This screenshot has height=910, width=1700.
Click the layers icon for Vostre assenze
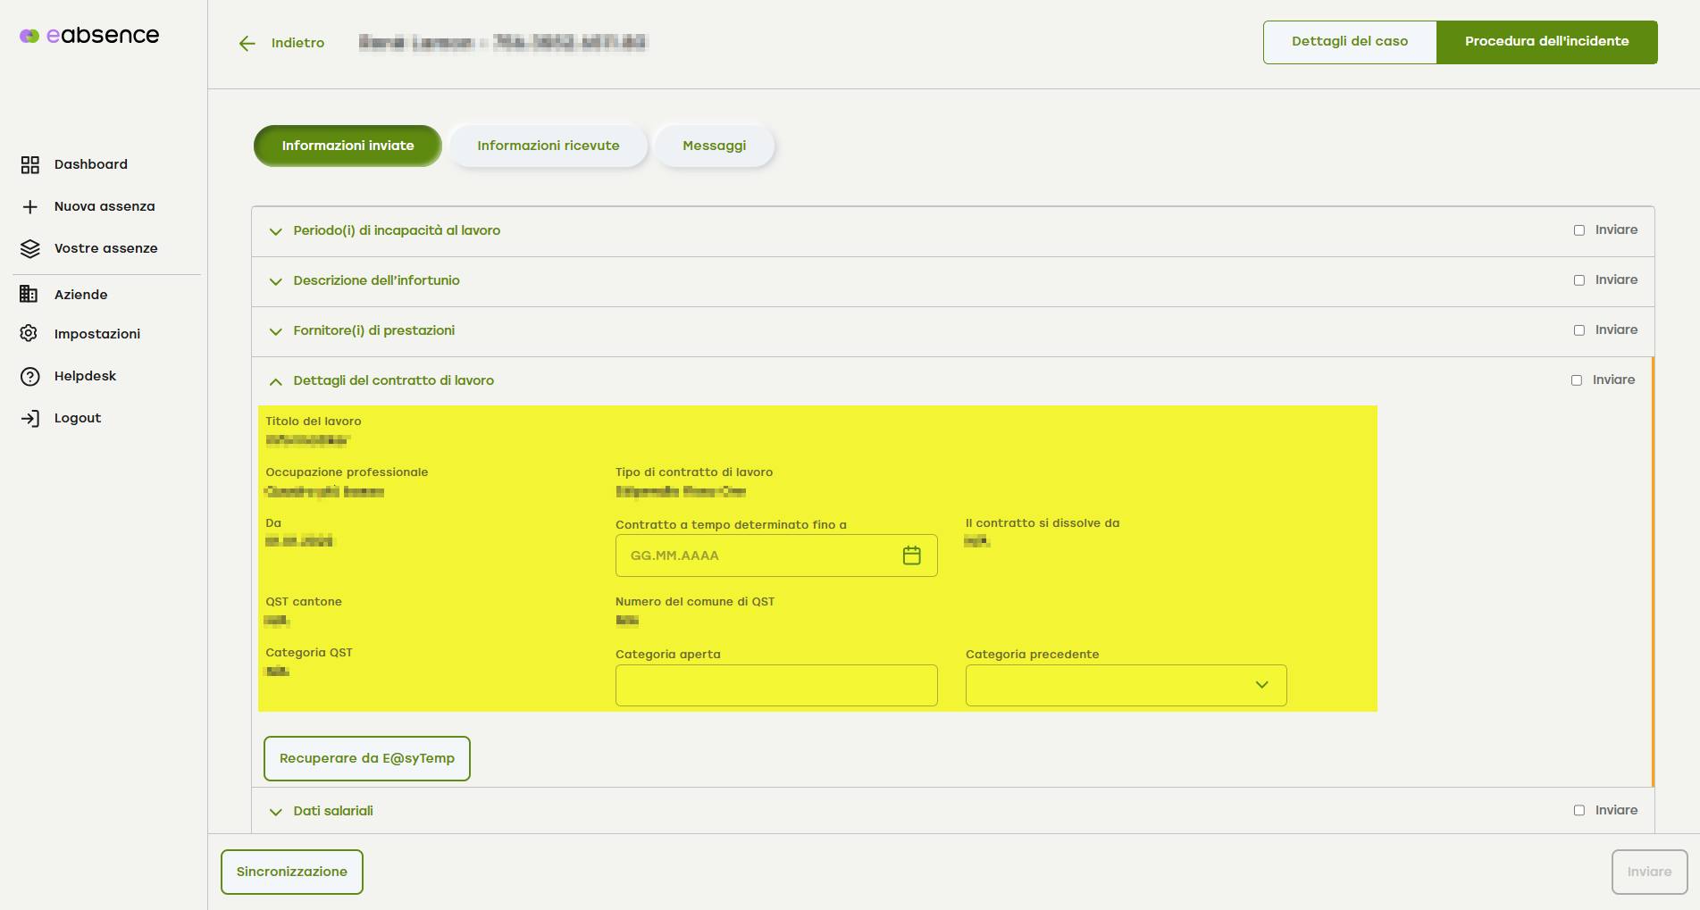point(30,248)
